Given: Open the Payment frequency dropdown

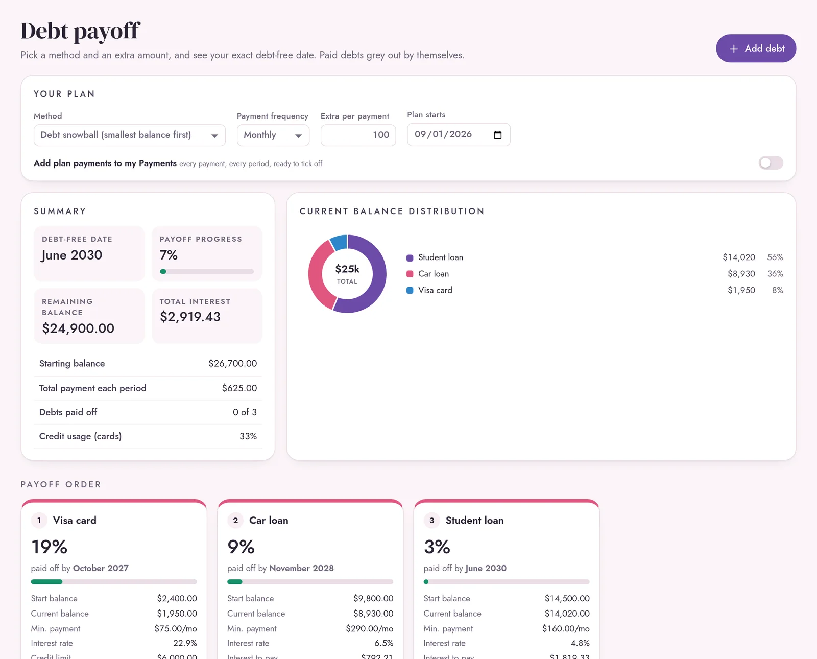Looking at the screenshot, I should click(x=273, y=135).
